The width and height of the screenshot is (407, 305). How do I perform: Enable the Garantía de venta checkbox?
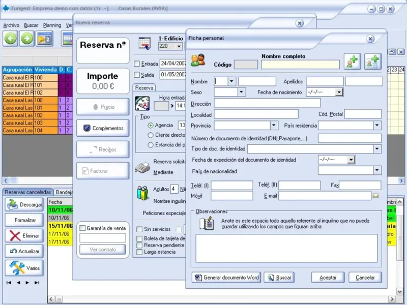click(x=82, y=228)
